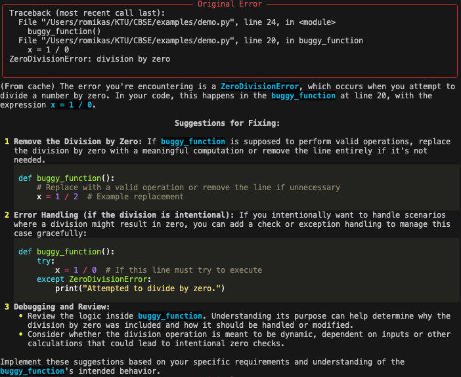Click "Suggestions for Fixing:" heading
Image resolution: width=461 pixels, height=377 pixels.
pyautogui.click(x=227, y=123)
